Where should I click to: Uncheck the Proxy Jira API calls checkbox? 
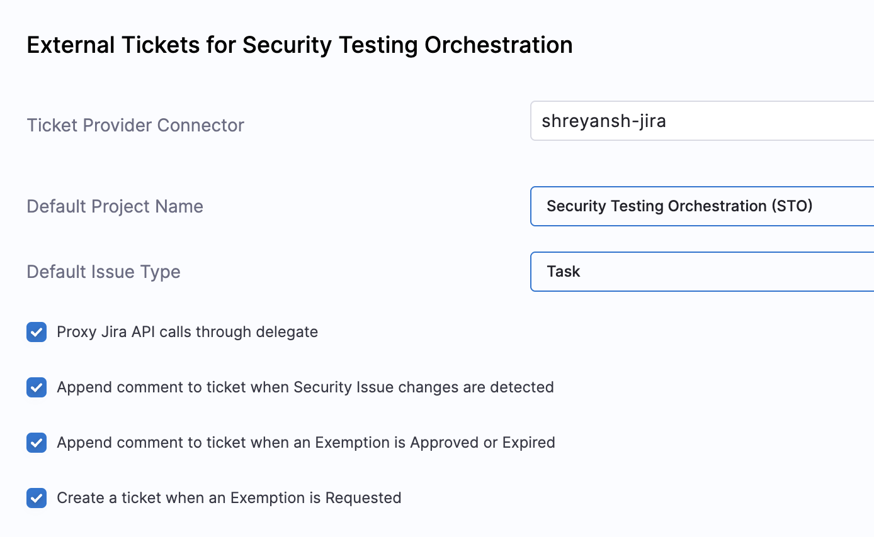click(x=37, y=332)
